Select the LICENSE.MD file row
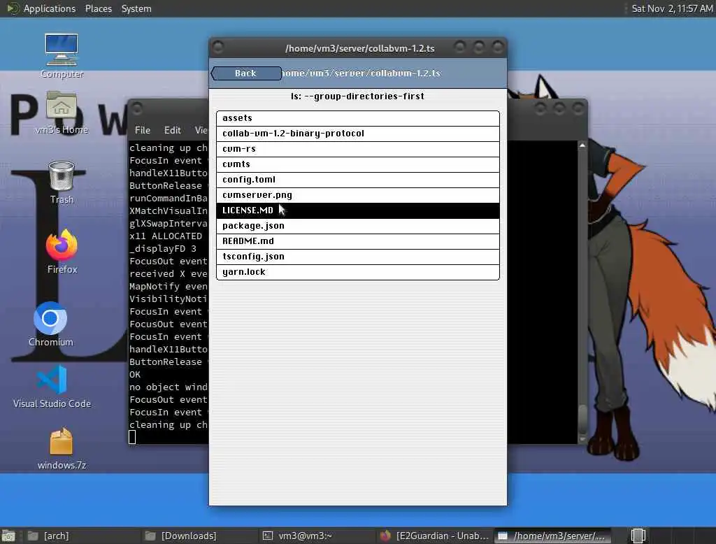 click(x=358, y=210)
